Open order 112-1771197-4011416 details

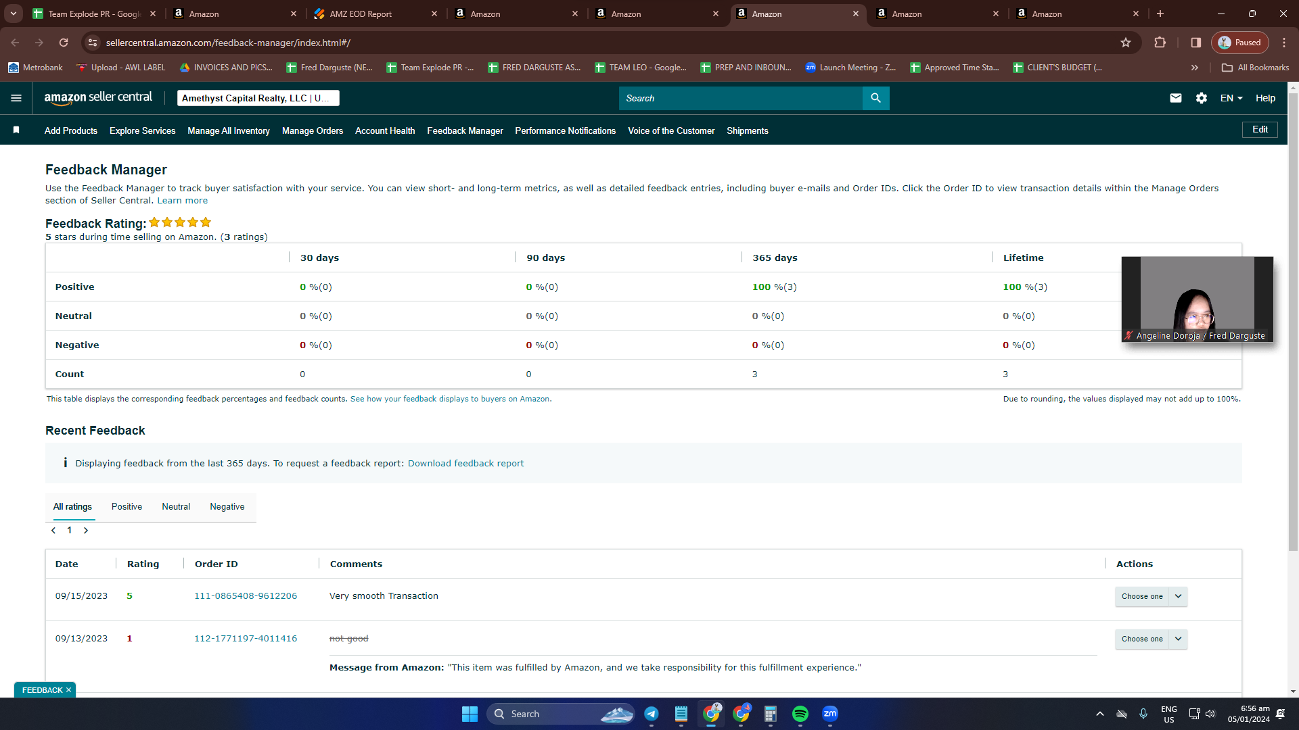pos(246,639)
